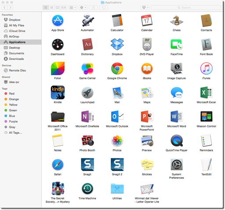Viewport: 225px width, 210px height.
Task: Open the Maps app
Action: pos(147,93)
